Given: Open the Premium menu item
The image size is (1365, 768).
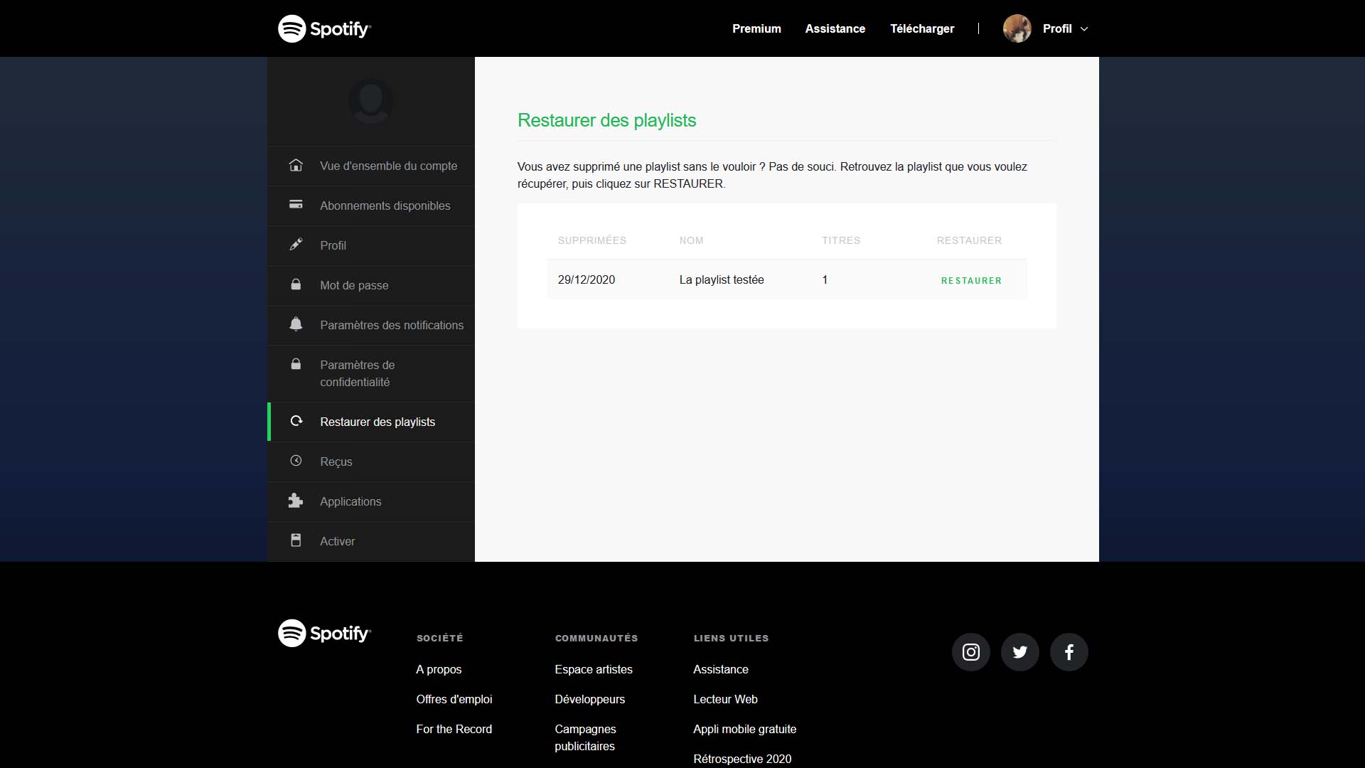Looking at the screenshot, I should click(x=756, y=28).
